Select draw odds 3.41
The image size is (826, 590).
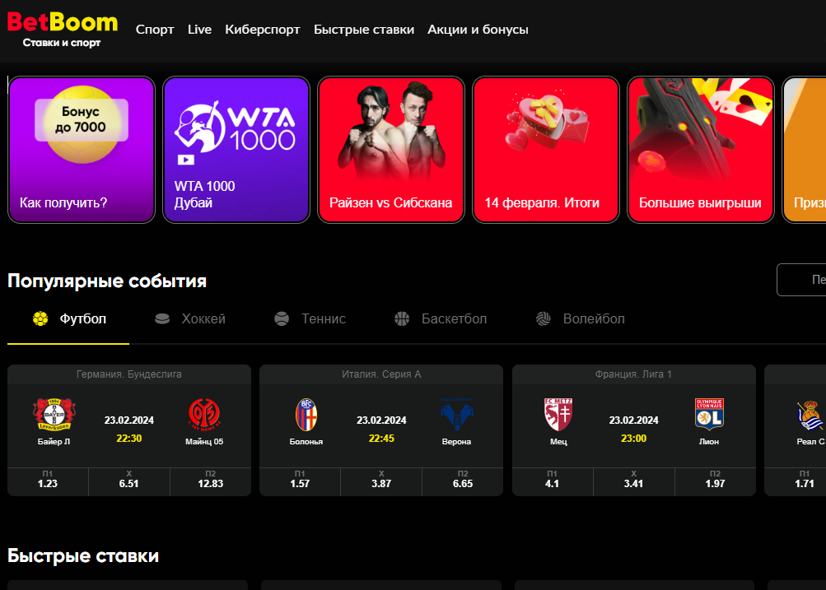pyautogui.click(x=634, y=481)
